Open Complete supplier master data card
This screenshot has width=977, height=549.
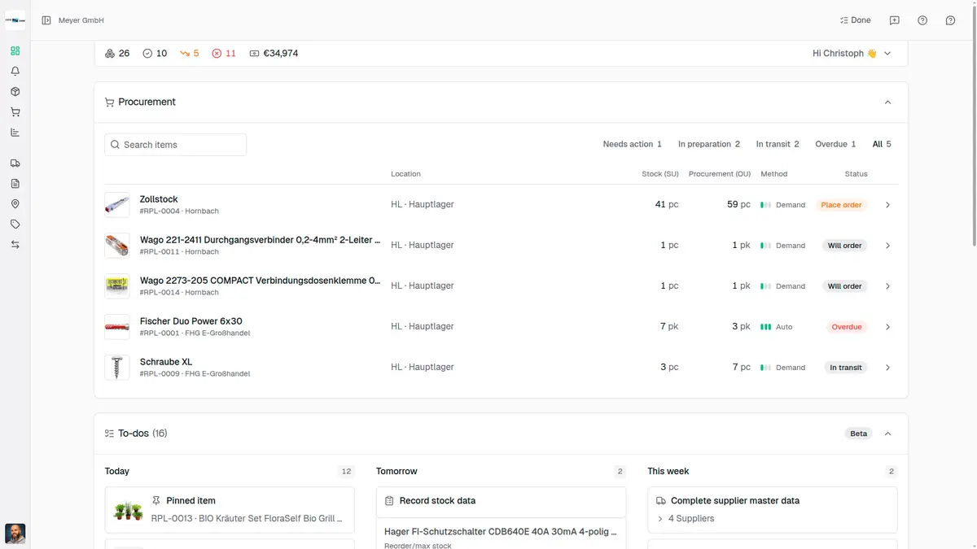[x=773, y=510]
